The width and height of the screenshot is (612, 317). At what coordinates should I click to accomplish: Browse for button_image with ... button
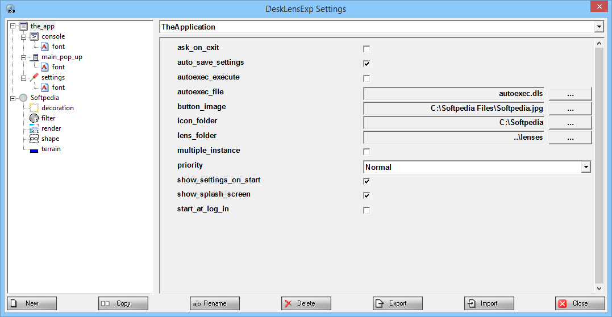tap(571, 109)
